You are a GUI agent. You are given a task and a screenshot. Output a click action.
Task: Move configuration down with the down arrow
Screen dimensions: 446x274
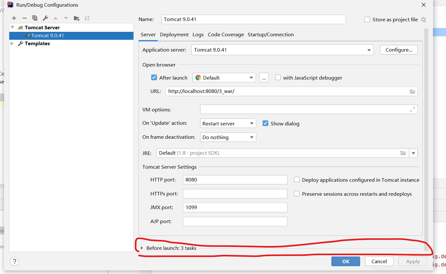click(66, 18)
